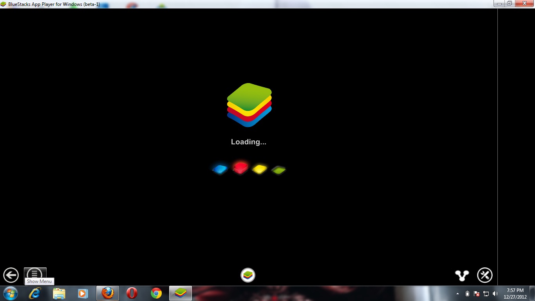This screenshot has height=301, width=535.
Task: Open the share icon in BlueStacks
Action: coord(462,275)
